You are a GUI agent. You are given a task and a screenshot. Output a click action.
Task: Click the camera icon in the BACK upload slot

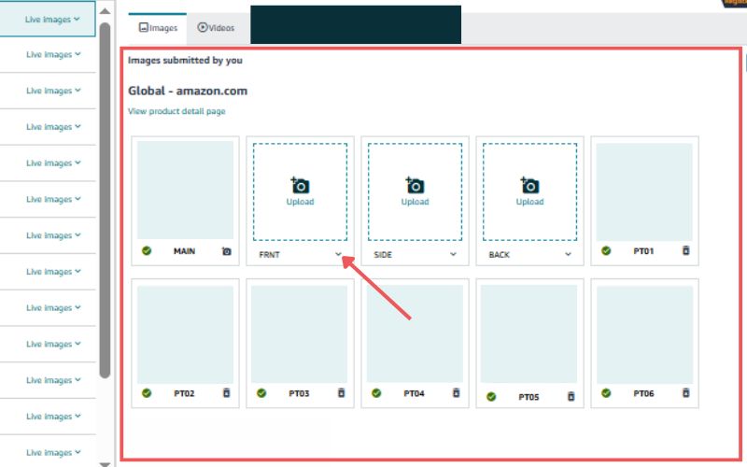[529, 185]
